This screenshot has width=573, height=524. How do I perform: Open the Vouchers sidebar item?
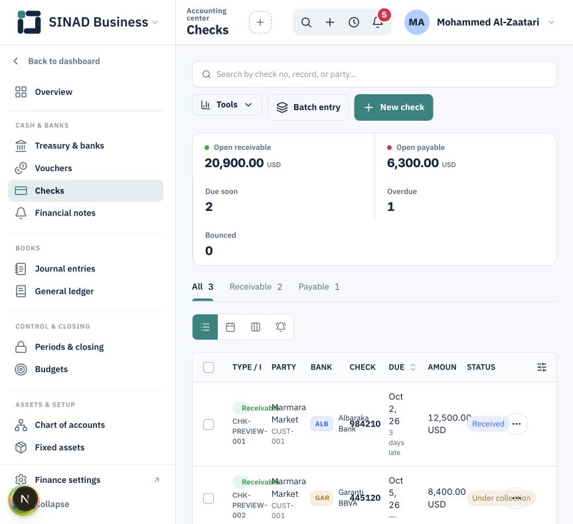pyautogui.click(x=86, y=168)
